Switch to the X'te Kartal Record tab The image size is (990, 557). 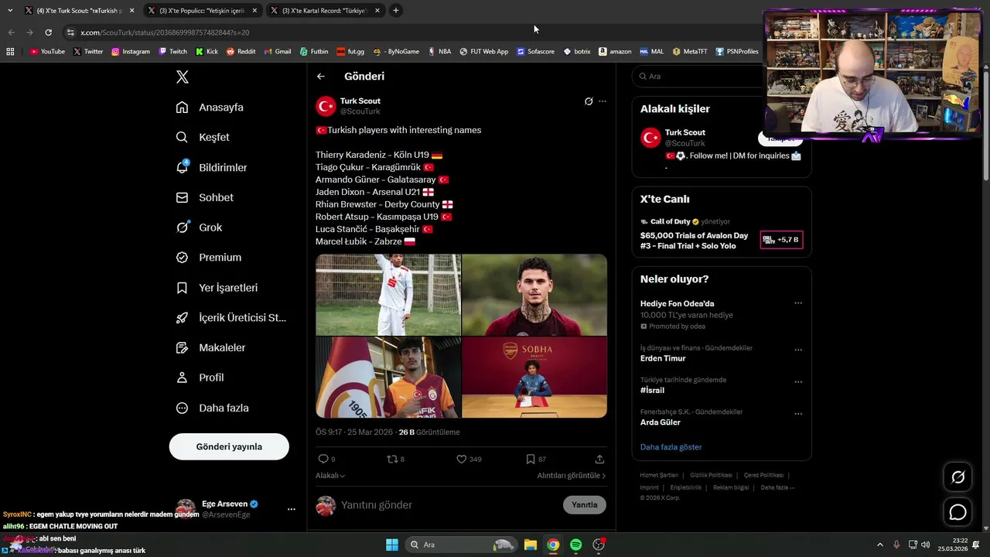click(325, 10)
